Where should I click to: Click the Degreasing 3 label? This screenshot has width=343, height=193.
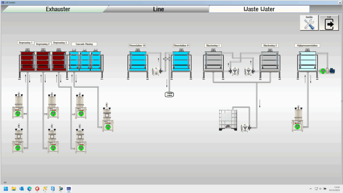60,43
